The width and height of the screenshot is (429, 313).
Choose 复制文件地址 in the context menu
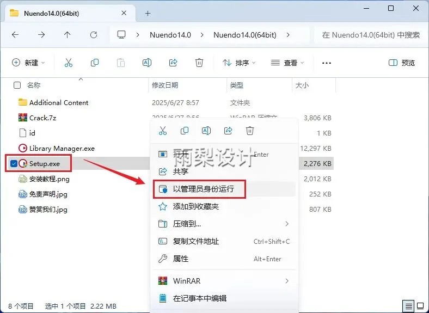(x=224, y=241)
